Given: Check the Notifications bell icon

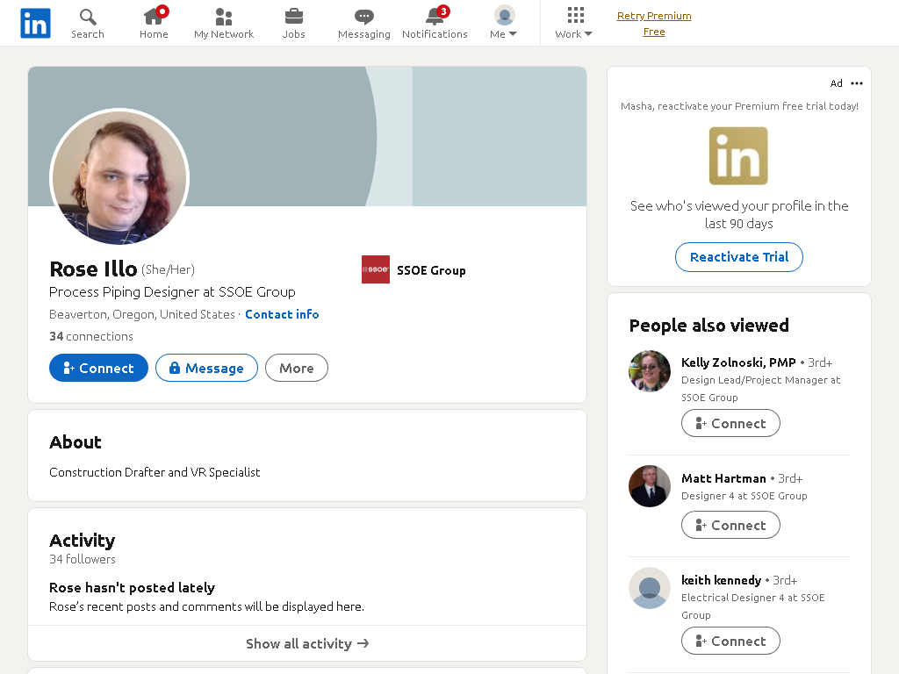Looking at the screenshot, I should coord(435,16).
